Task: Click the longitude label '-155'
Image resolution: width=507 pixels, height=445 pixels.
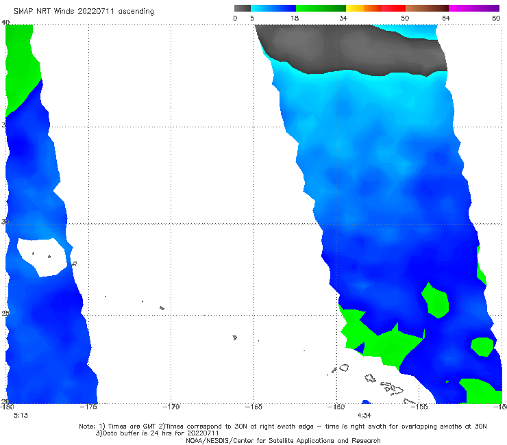Action: coord(419,407)
